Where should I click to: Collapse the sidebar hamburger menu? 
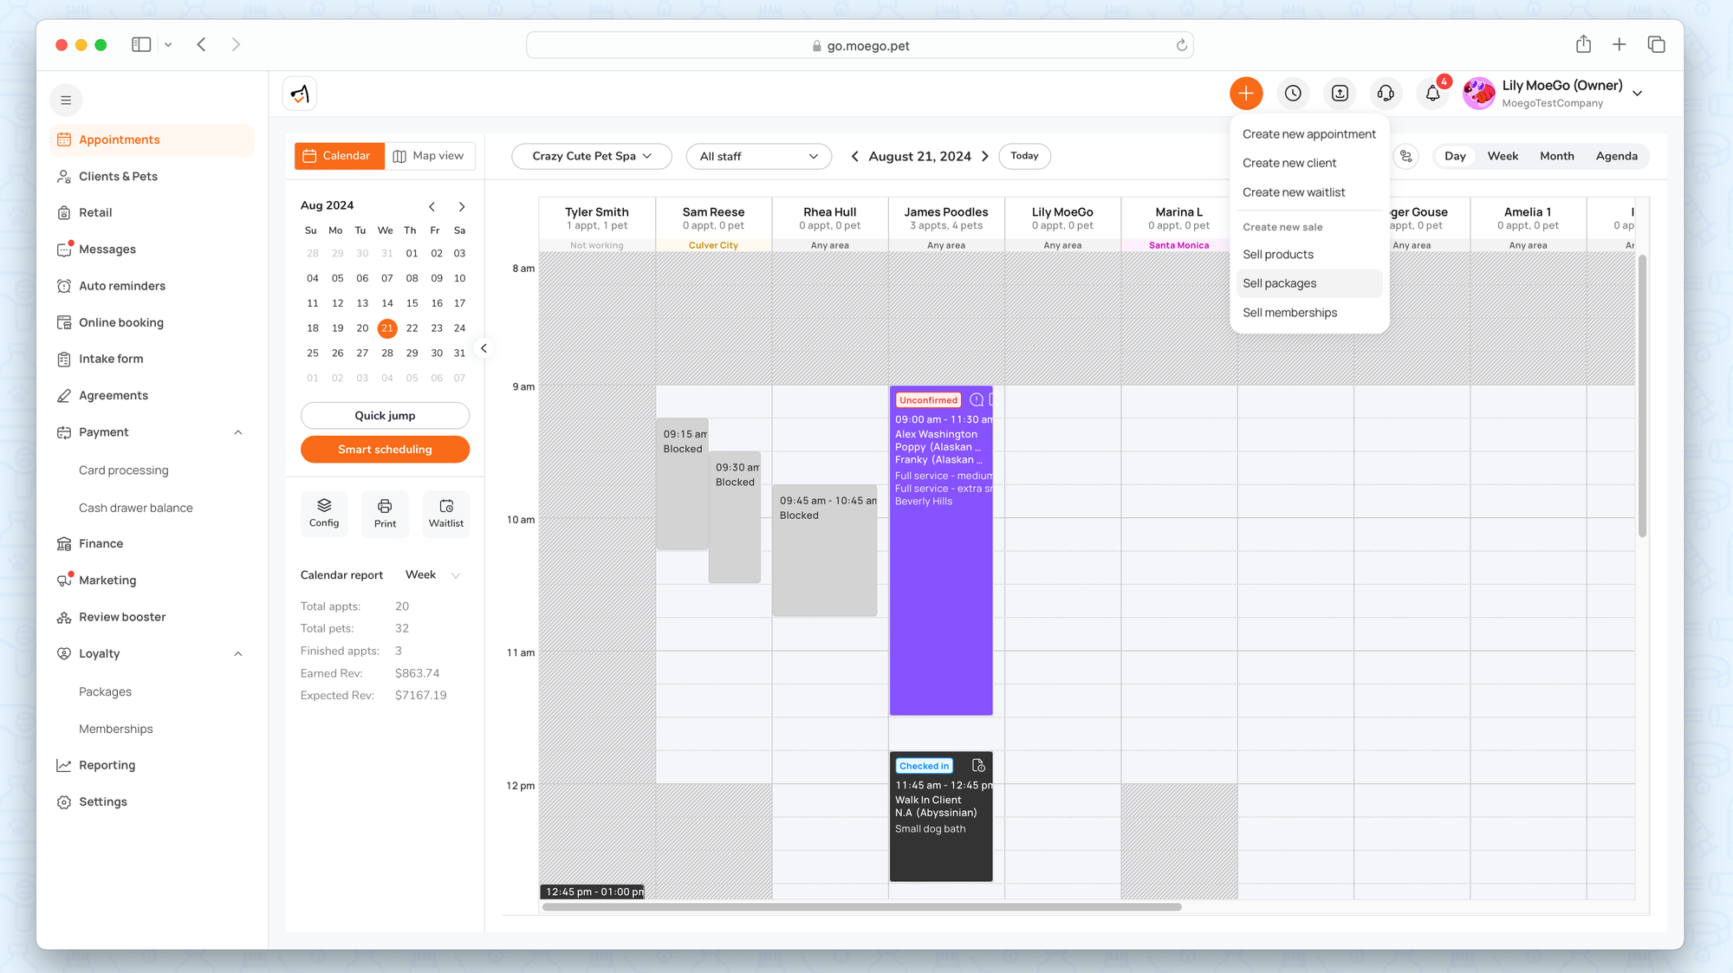point(66,101)
